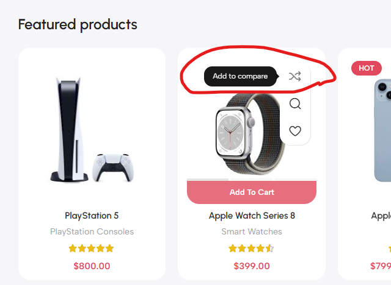The width and height of the screenshot is (391, 285).
Task: Open PlayStation 5 product title
Action: (x=92, y=216)
